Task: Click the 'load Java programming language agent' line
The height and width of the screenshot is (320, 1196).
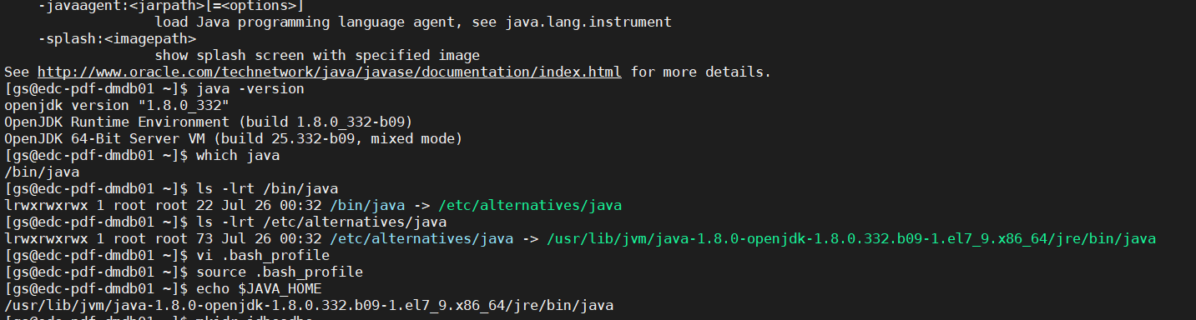Action: coord(413,22)
